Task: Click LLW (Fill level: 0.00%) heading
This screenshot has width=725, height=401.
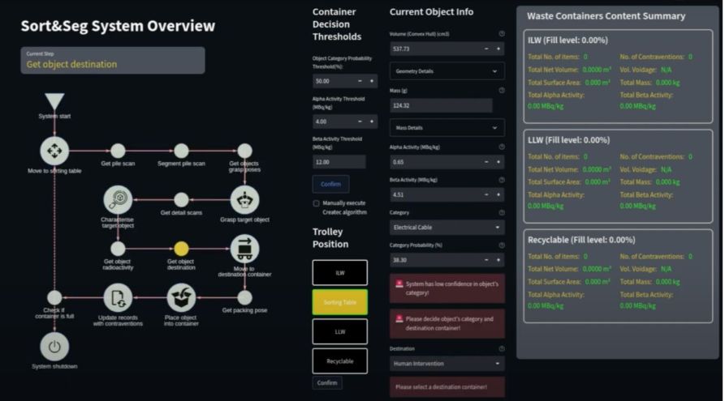Action: [569, 140]
